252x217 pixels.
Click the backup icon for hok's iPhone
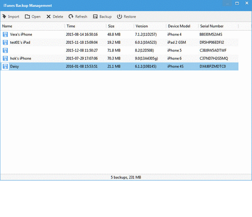pyautogui.click(x=5, y=58)
